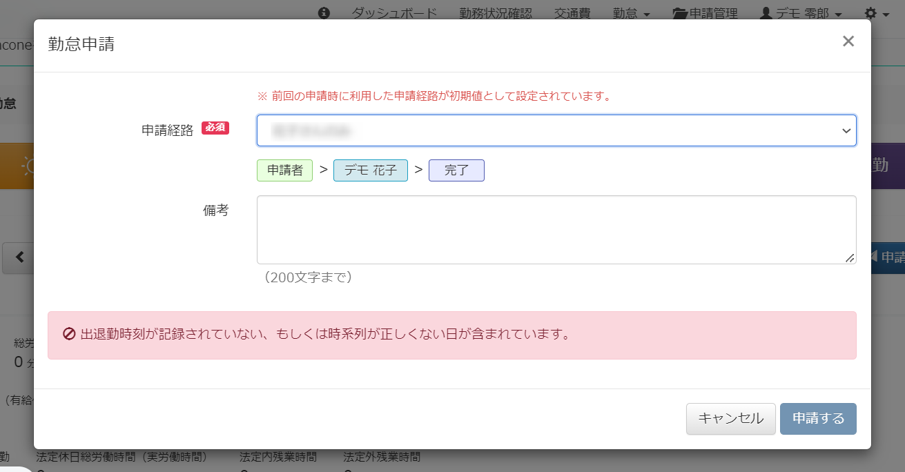
Task: Open the 申請経路 dropdown
Action: (556, 130)
